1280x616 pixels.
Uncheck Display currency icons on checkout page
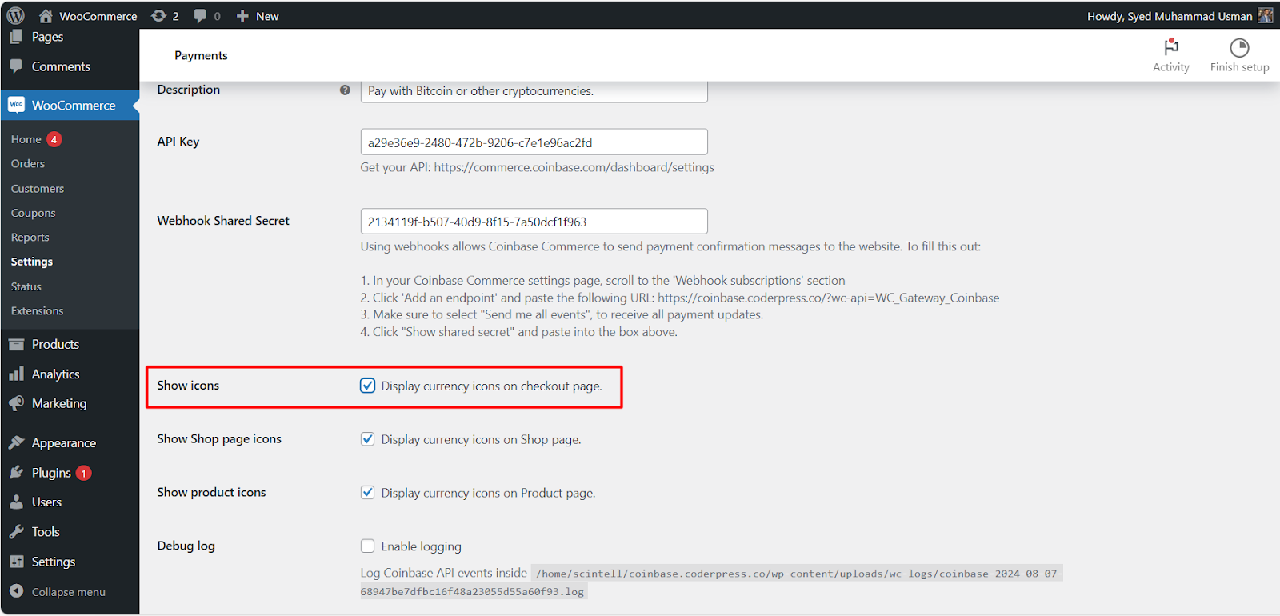367,386
